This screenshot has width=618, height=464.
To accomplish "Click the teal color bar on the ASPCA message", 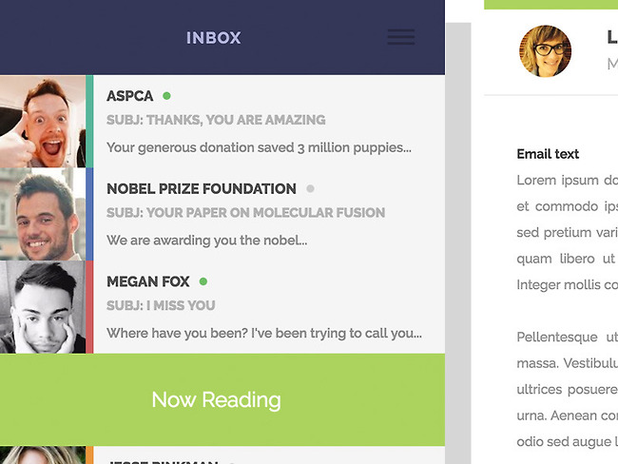I will pyautogui.click(x=89, y=121).
